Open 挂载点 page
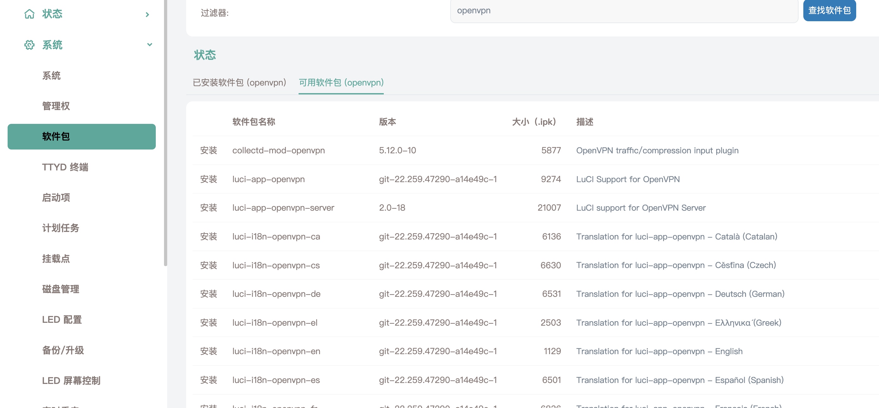 coord(56,258)
